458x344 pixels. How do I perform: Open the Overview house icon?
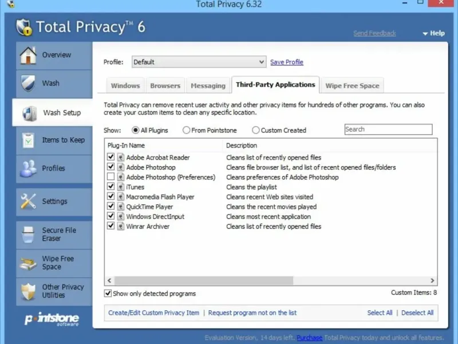[28, 55]
